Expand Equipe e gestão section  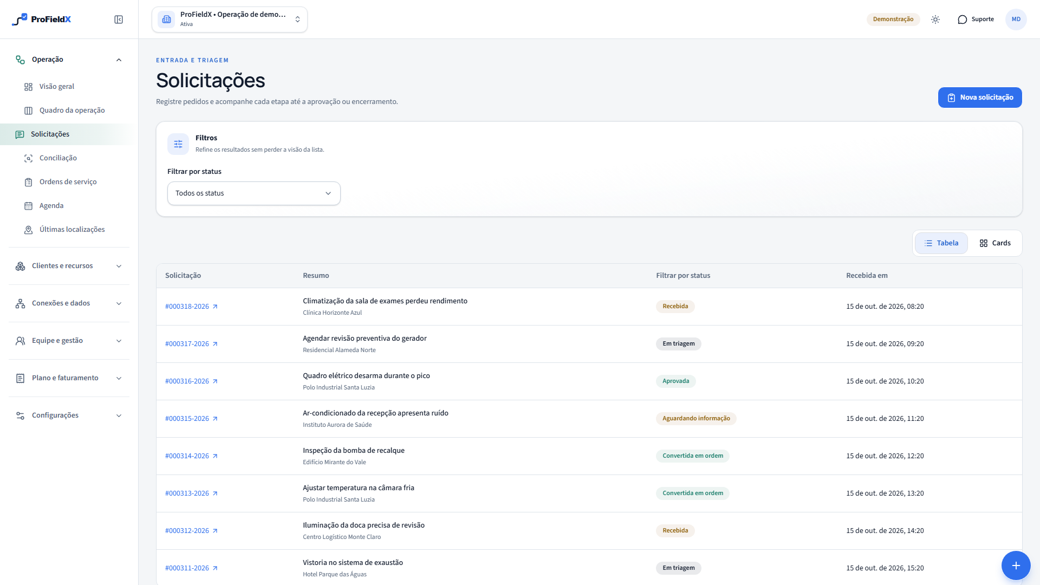[x=69, y=341]
